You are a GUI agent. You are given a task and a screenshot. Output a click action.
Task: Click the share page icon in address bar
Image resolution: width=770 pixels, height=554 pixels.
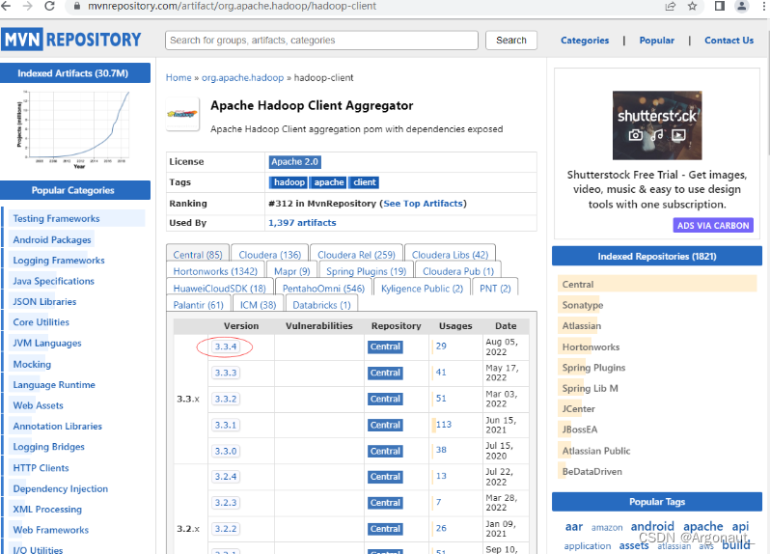pyautogui.click(x=671, y=6)
